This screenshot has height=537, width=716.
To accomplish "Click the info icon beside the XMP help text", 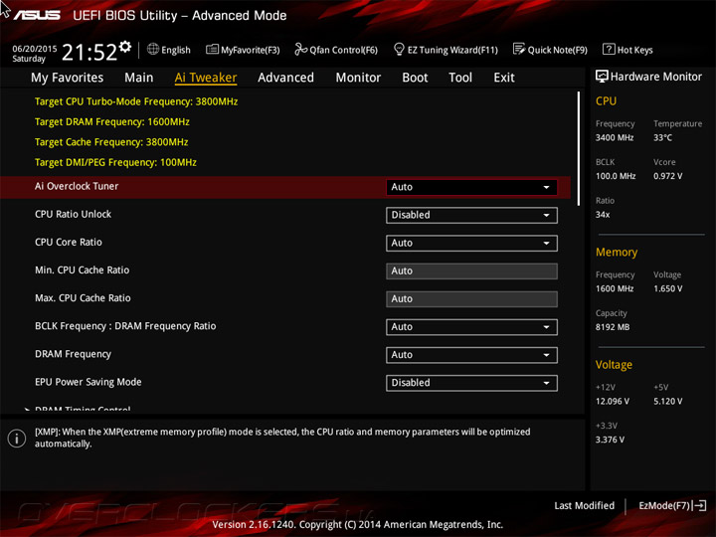I will 17,439.
